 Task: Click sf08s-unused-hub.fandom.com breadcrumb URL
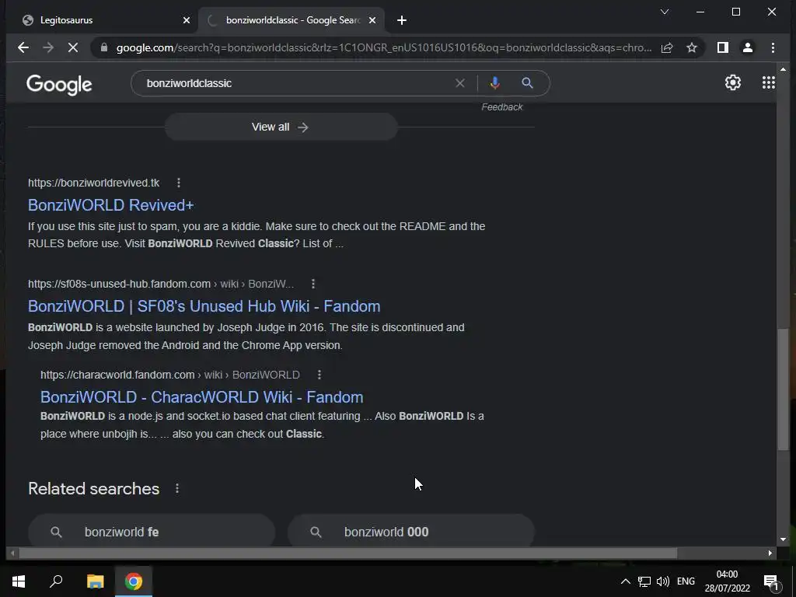click(161, 284)
